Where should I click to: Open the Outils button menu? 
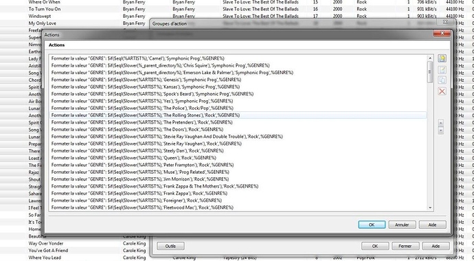pos(170,246)
